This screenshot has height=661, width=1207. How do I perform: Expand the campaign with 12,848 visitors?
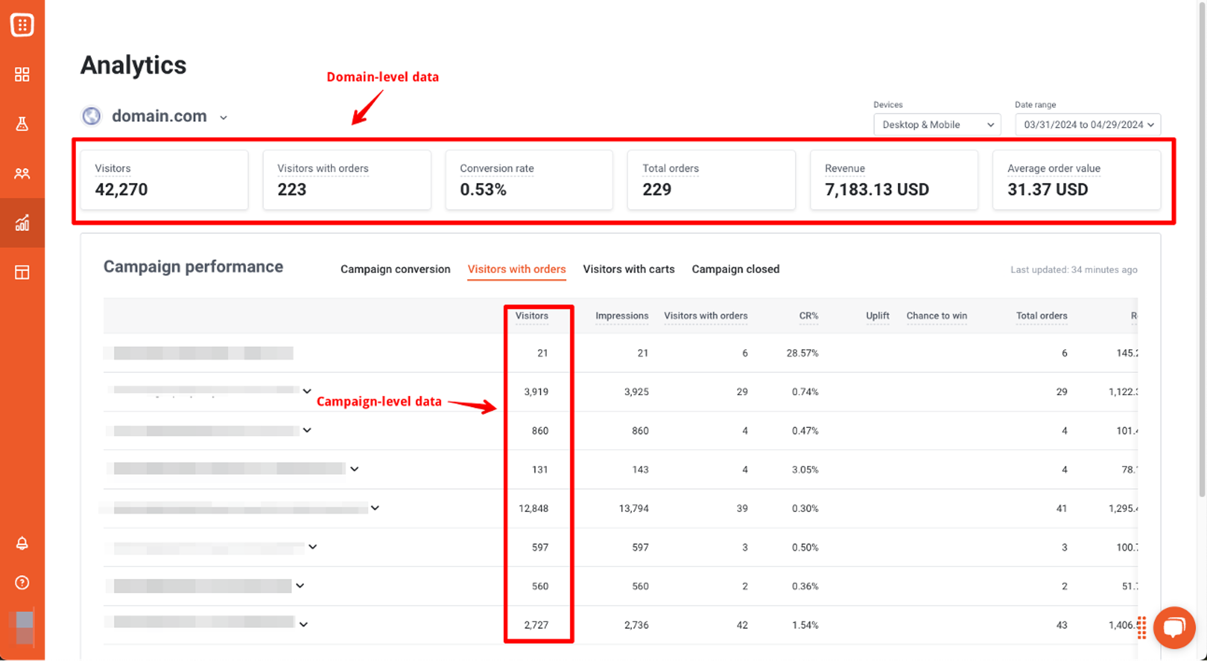click(x=375, y=508)
